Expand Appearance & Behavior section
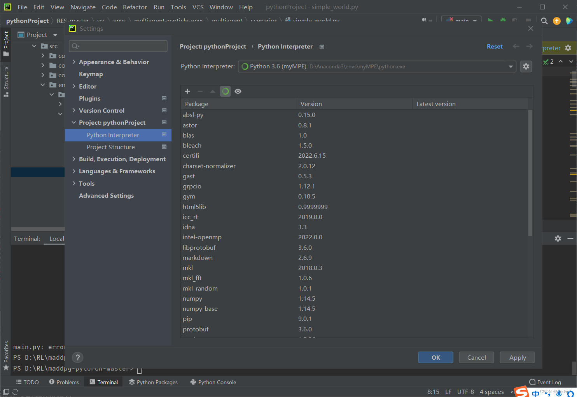The width and height of the screenshot is (577, 397). click(x=74, y=62)
